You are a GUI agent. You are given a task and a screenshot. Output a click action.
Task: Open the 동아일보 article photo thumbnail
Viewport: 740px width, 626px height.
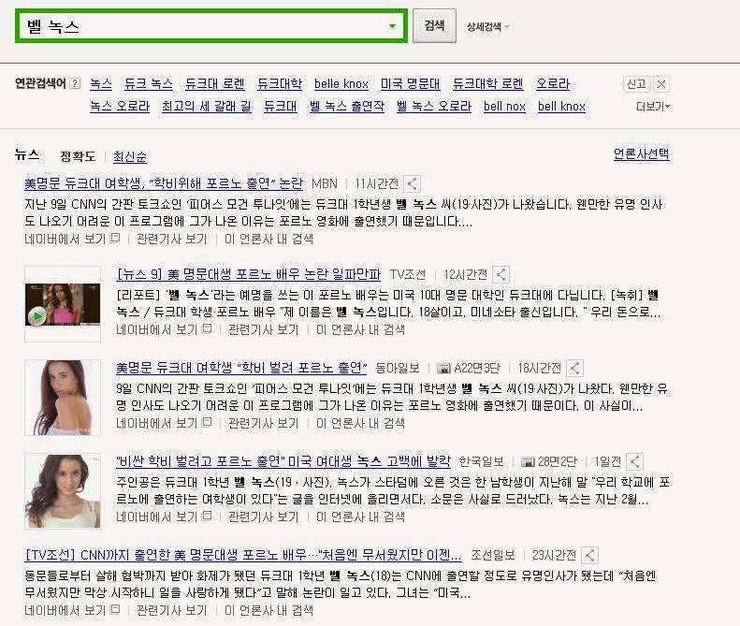click(x=63, y=398)
